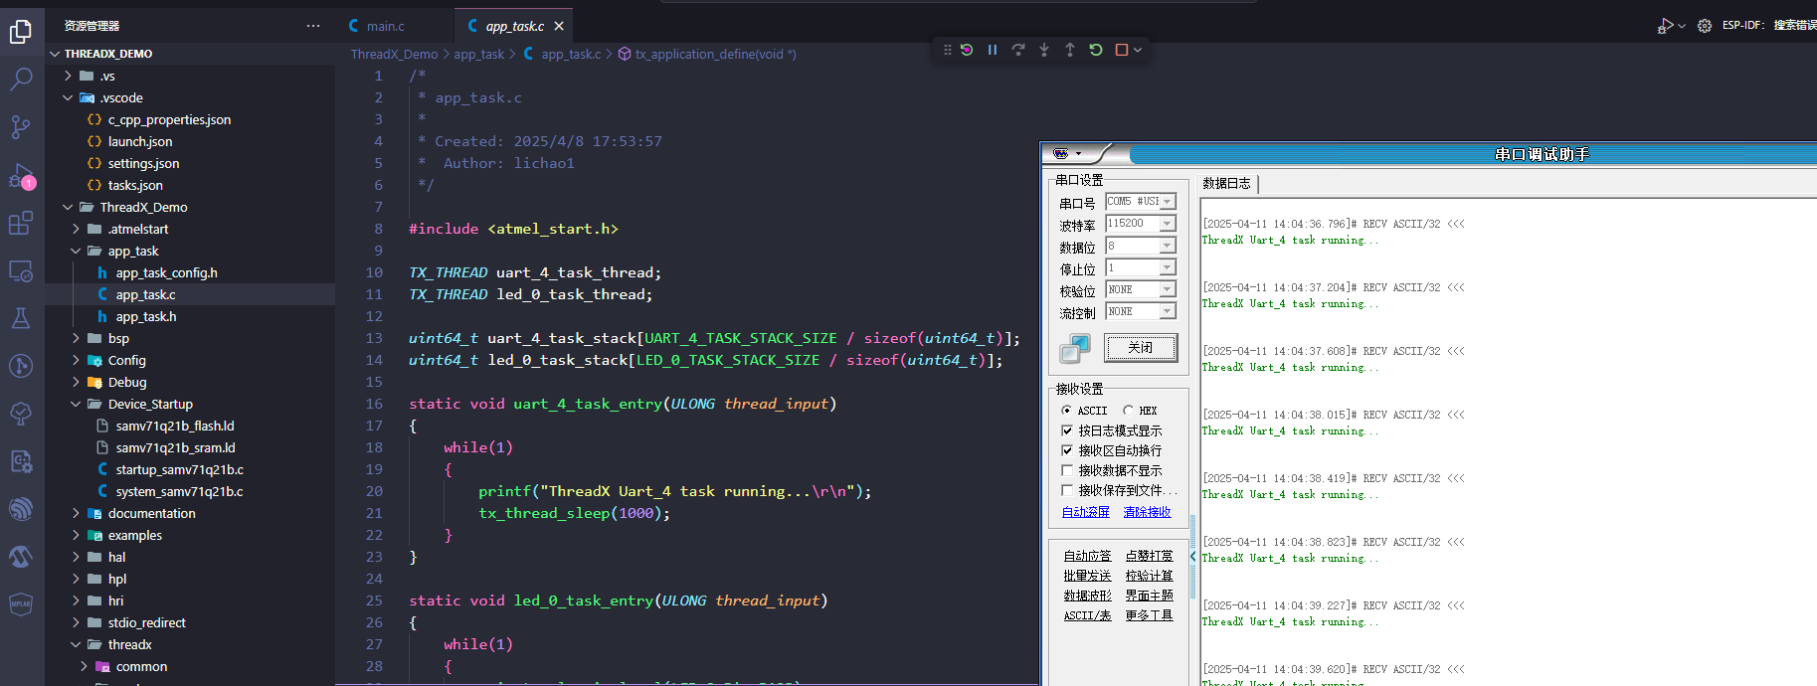This screenshot has width=1817, height=686.
Task: Open the Explorer view in activity bar
Action: point(21,32)
